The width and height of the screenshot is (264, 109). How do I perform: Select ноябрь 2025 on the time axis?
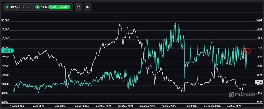(234, 106)
